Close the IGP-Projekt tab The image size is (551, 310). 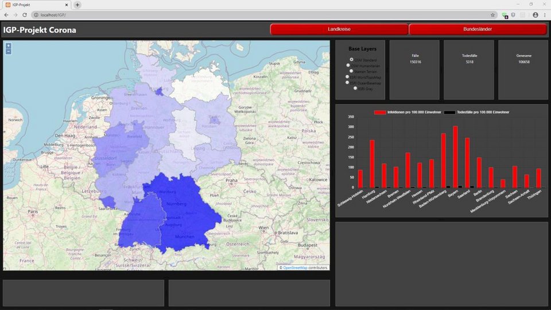tap(67, 5)
